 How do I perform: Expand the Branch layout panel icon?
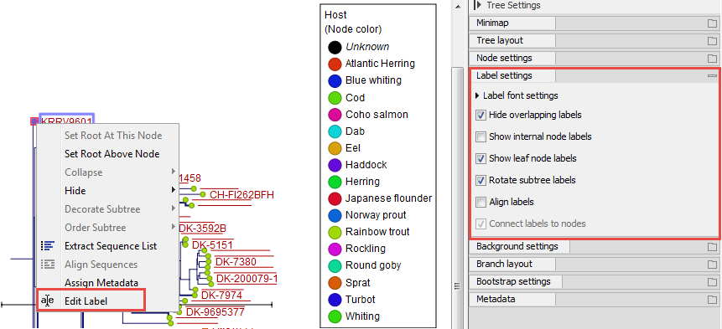coord(712,265)
